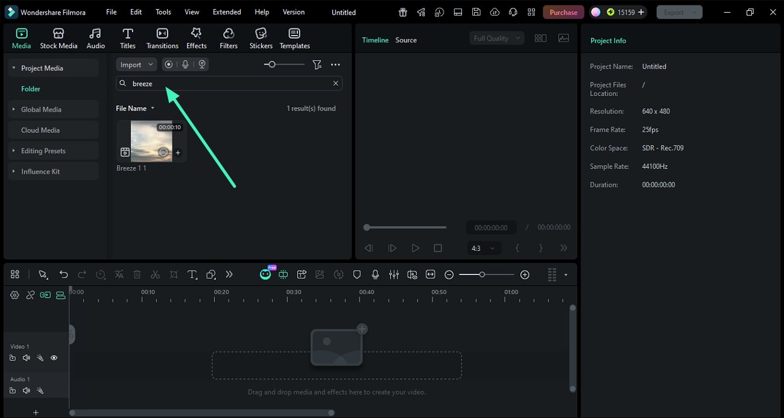Open the Templates tab
Viewport: 784px width, 418px height.
pyautogui.click(x=294, y=39)
